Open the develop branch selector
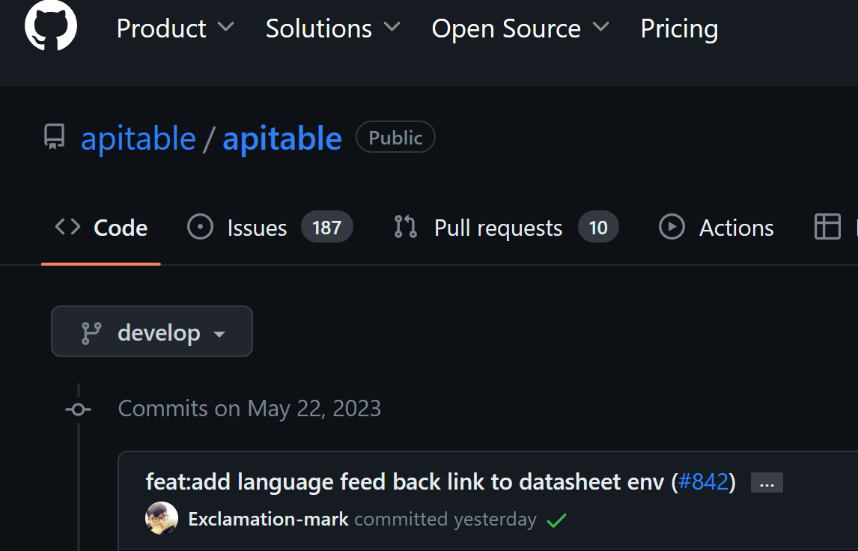Image resolution: width=858 pixels, height=551 pixels. pos(152,332)
